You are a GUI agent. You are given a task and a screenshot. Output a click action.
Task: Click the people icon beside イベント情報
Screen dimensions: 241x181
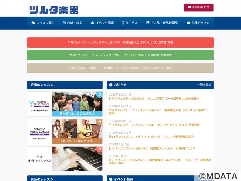pyautogui.click(x=92, y=23)
